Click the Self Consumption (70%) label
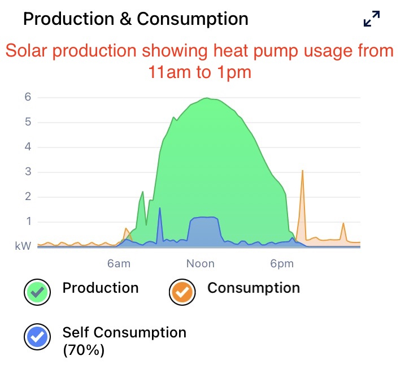This screenshot has width=418, height=373. [x=124, y=341]
